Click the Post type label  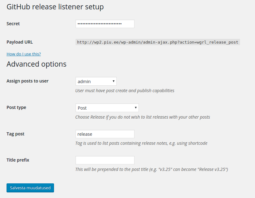point(16,107)
